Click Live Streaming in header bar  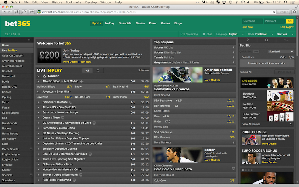(189, 34)
